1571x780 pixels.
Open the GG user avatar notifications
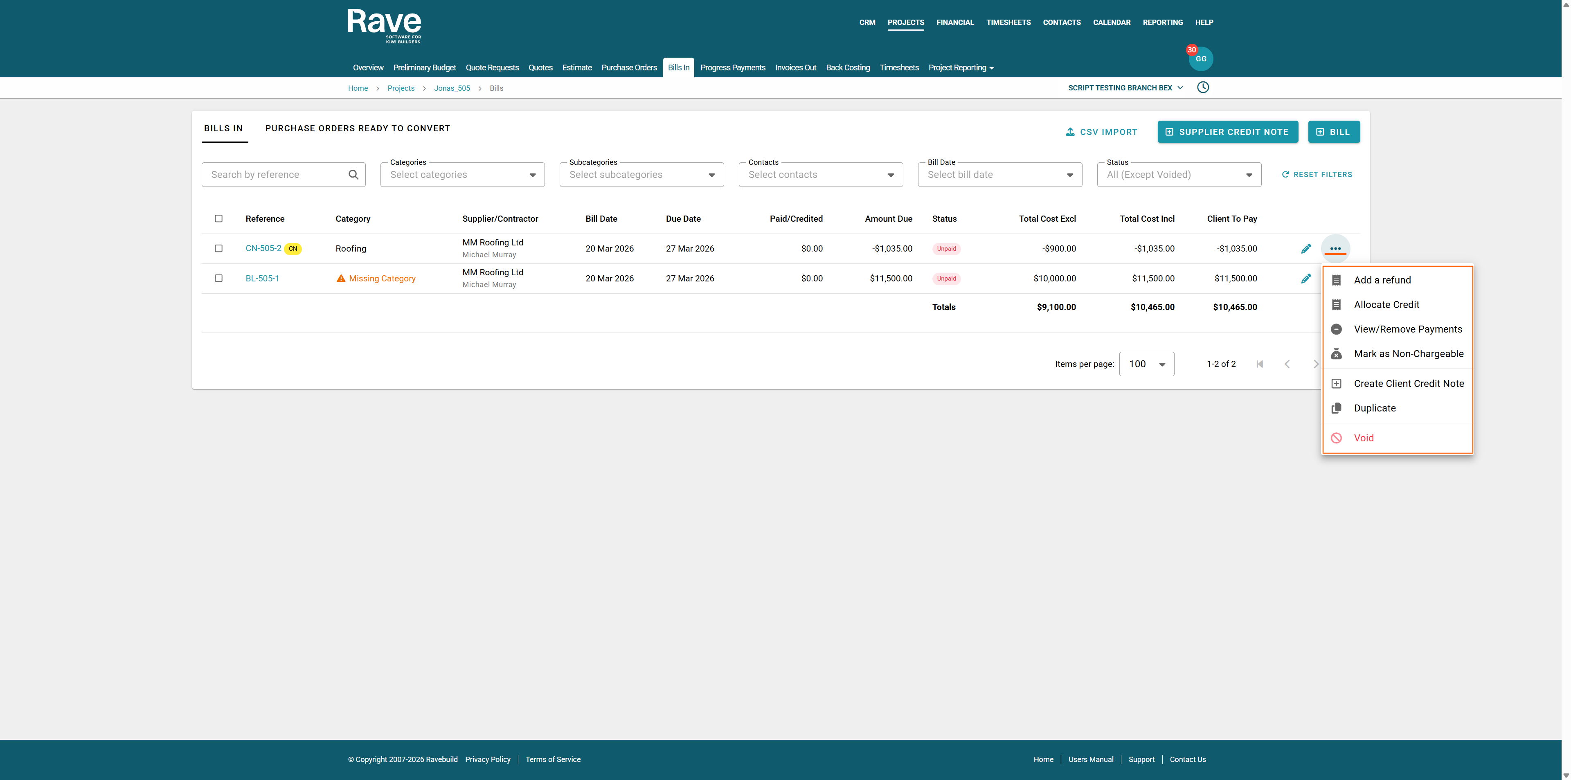click(1200, 59)
